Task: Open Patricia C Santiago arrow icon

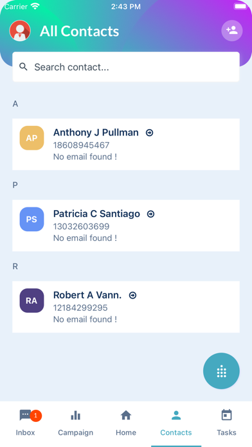Action: [150, 214]
